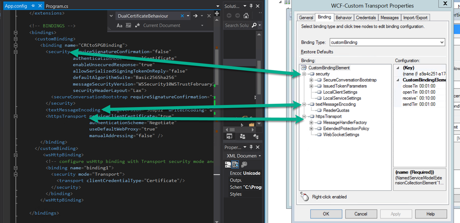Click Alphabetical sort icon in Properties panel
The image size is (460, 223).
[236, 165]
